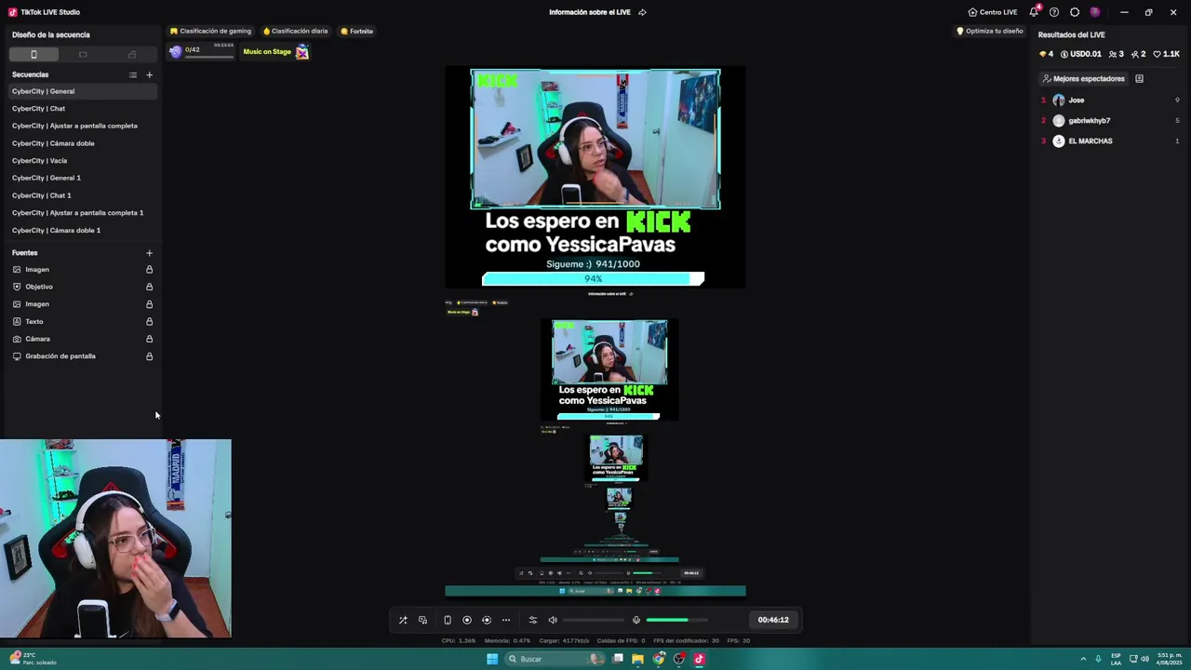Click the taskbar Buscar search box
1191x670 pixels.
(555, 659)
